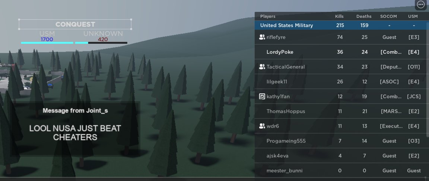Screen dimensions: 429x181
Task: Click LordyPoke's deaths value 24
Action: 365,52
